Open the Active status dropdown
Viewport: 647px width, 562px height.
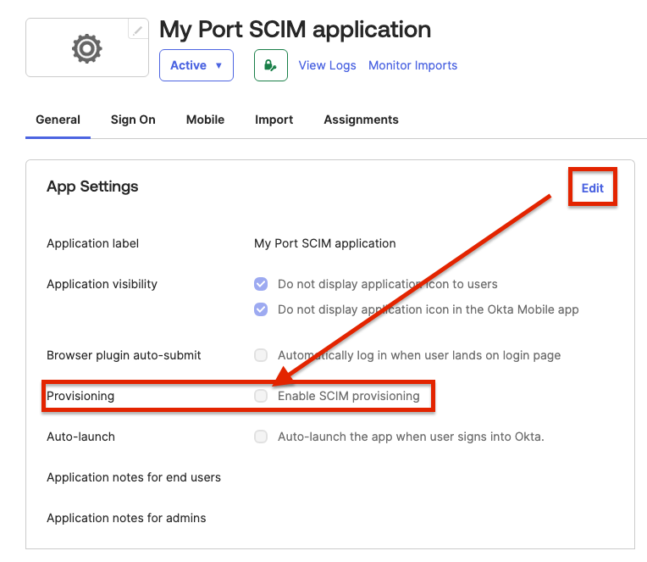pyautogui.click(x=196, y=65)
